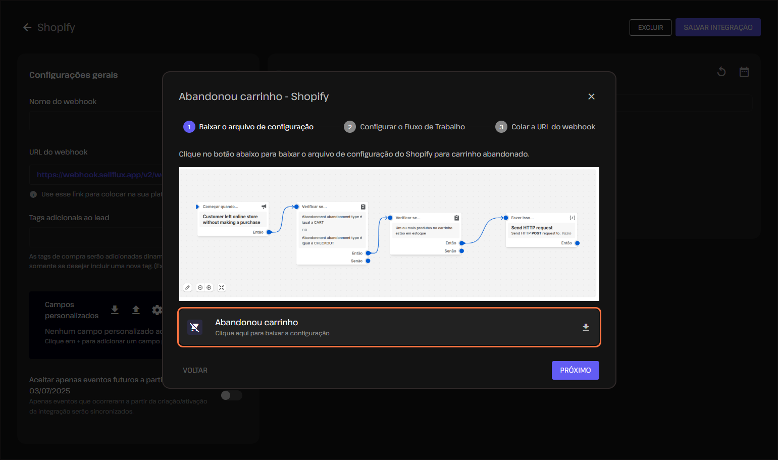
Task: Click the download icon in Abandonou carrinho row
Action: coord(586,327)
